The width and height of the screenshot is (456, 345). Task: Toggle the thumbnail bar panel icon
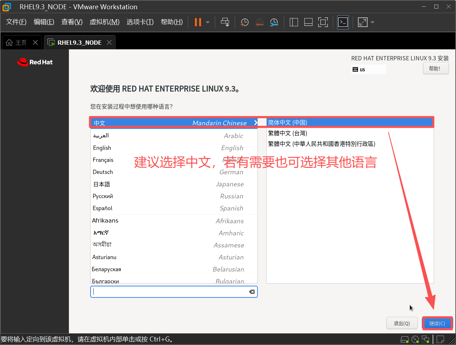point(308,22)
